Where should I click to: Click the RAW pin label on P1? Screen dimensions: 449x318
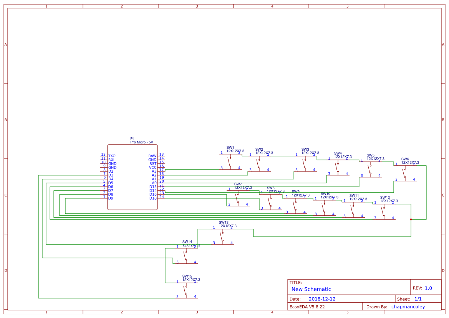coord(152,155)
